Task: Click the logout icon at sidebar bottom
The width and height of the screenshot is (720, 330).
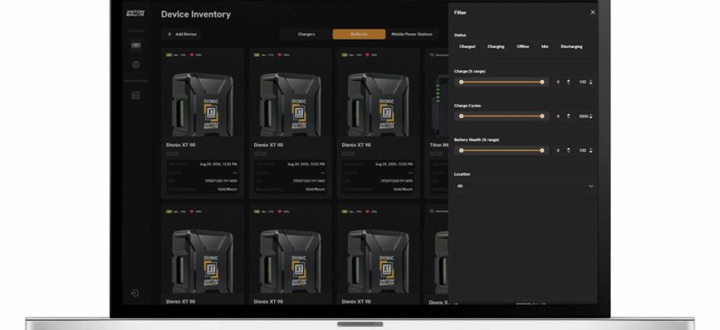Action: coord(135,293)
